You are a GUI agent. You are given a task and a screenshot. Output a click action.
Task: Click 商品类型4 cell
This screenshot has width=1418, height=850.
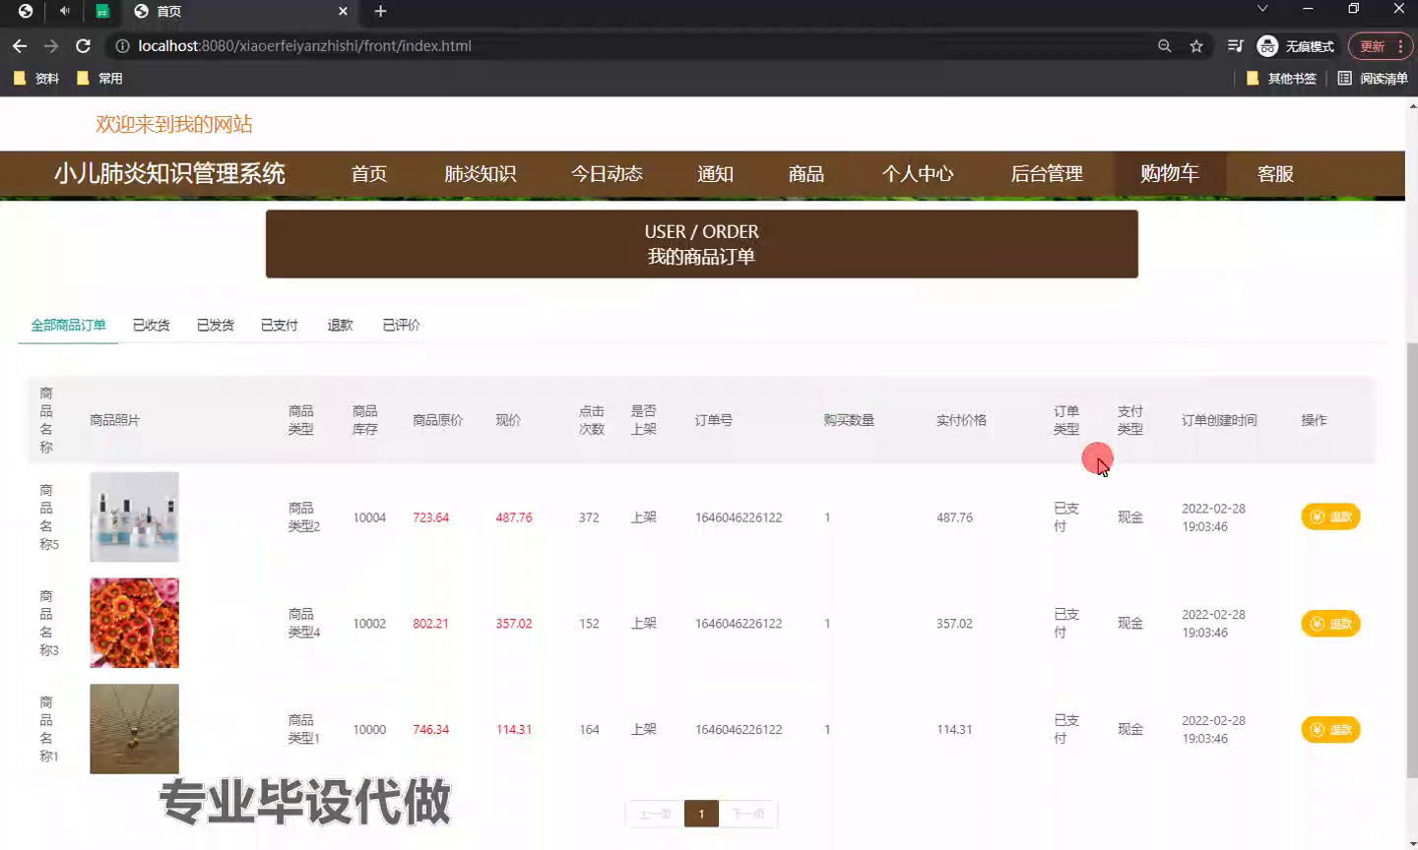303,623
